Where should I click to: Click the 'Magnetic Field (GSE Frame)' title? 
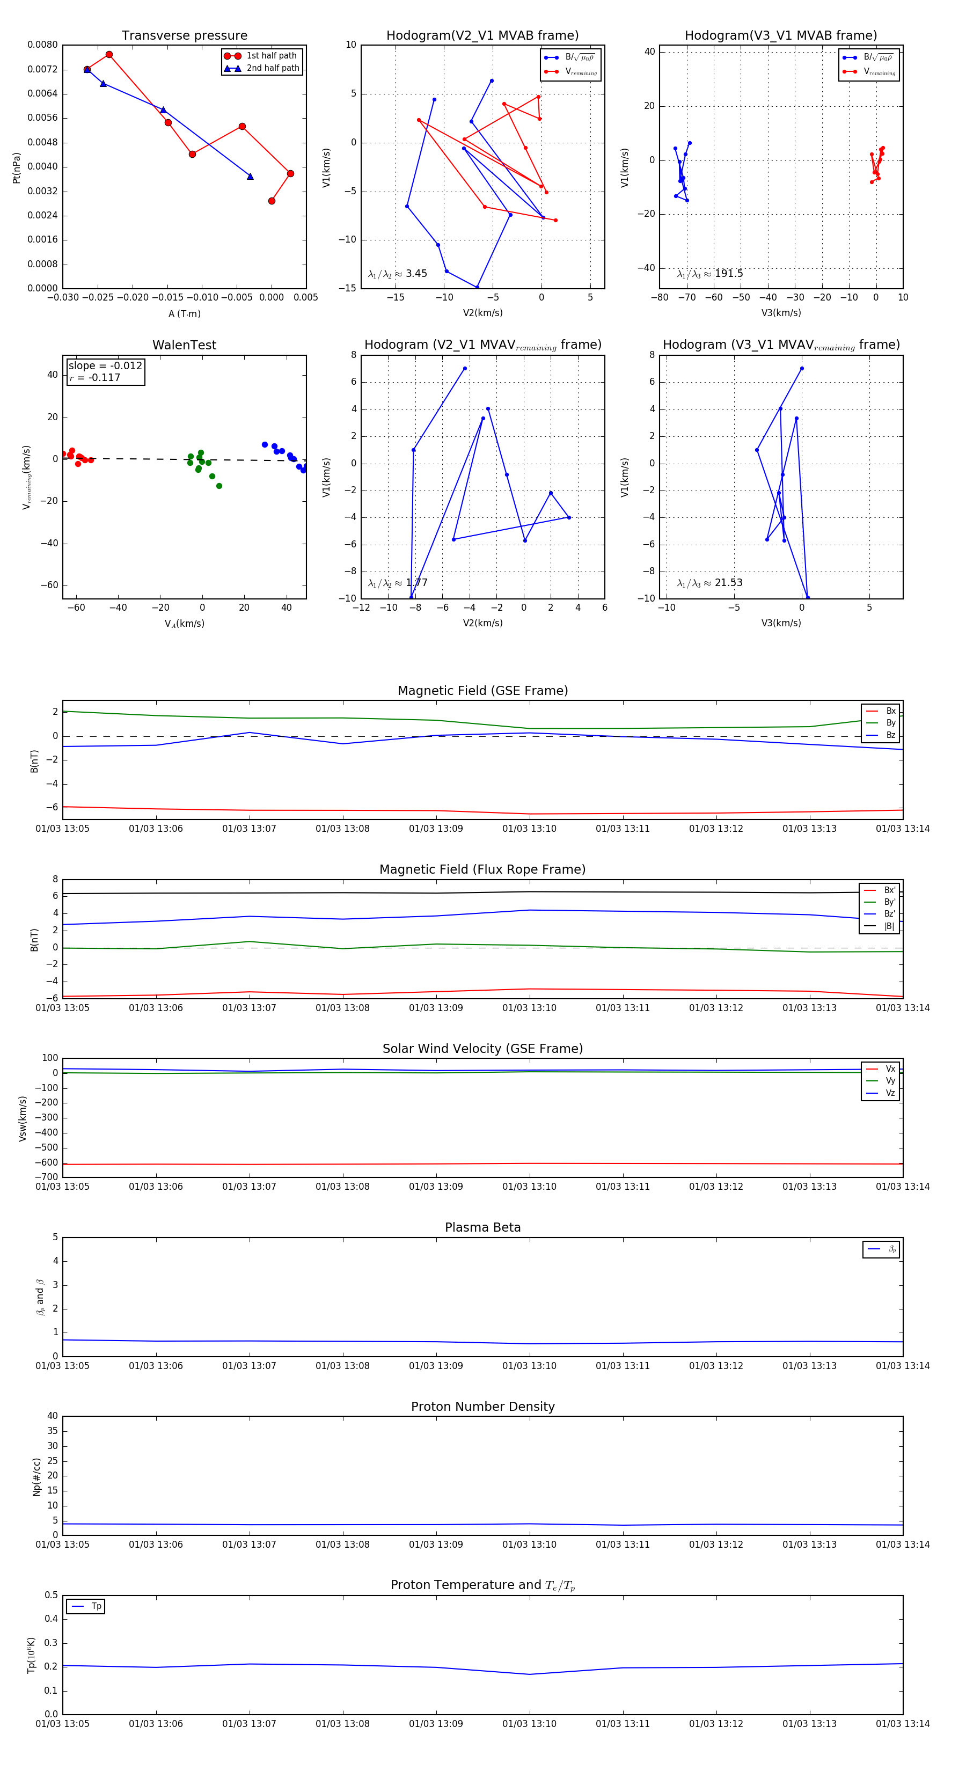coord(482,690)
